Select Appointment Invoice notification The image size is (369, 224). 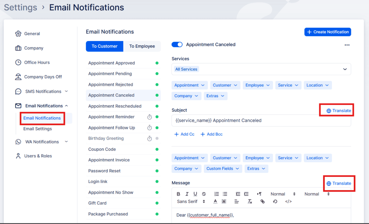coord(123,160)
